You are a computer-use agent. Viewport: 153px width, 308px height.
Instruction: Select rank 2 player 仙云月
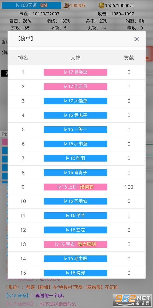coord(75,87)
